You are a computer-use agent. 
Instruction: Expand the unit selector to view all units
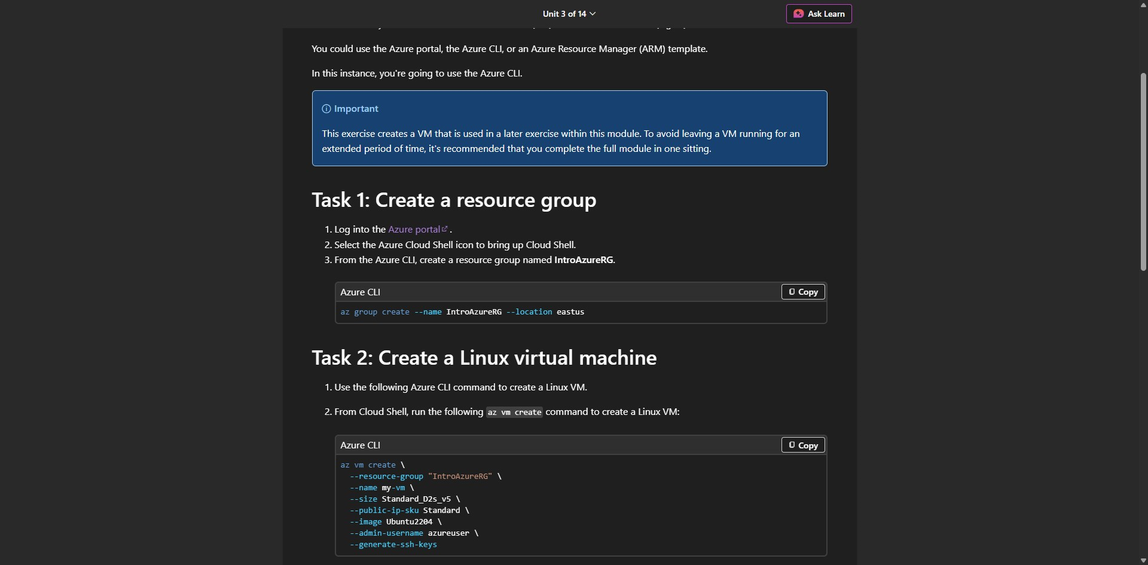[x=569, y=14]
